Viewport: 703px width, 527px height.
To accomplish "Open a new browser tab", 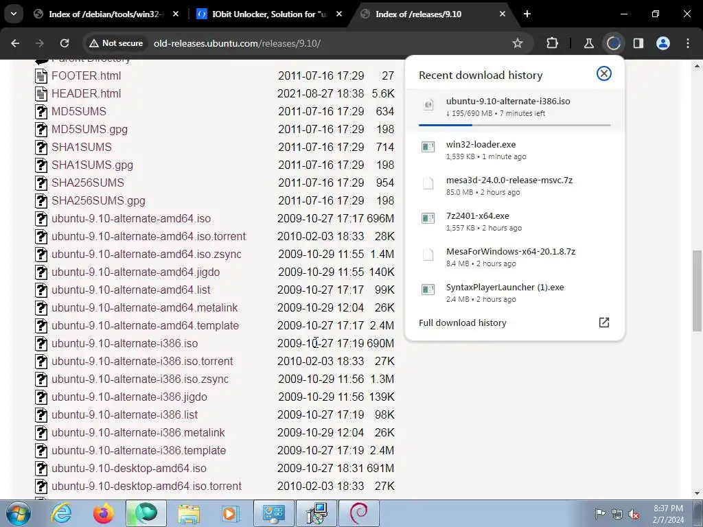I will coord(527,14).
